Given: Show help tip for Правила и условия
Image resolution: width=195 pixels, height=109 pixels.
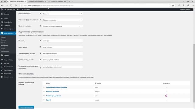Looking at the screenshot, I should (40, 26).
